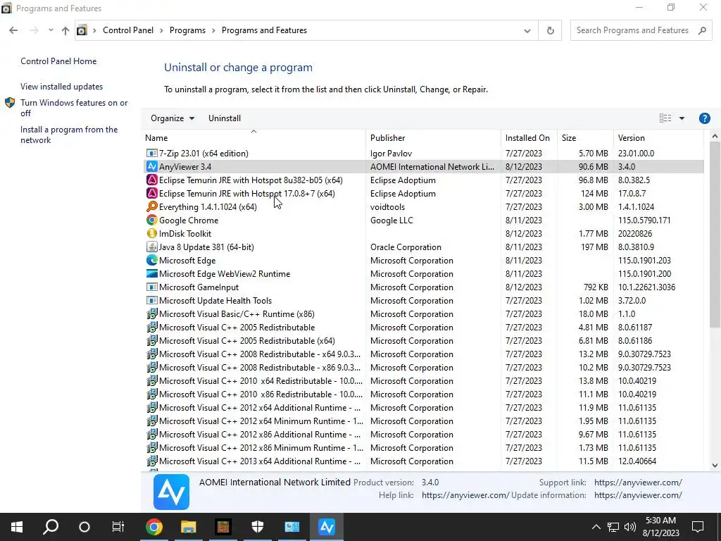The width and height of the screenshot is (721, 541).
Task: Open View installed updates link
Action: [x=62, y=87]
